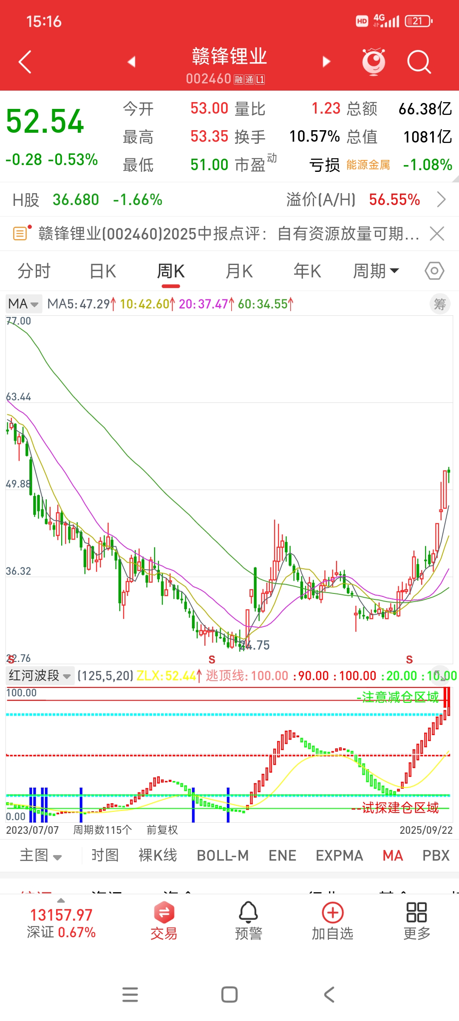Select the 周K chart tab
This screenshot has height=1021, width=459.
[171, 271]
